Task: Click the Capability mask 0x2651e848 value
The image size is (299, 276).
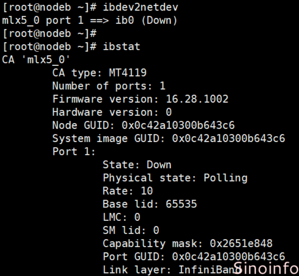Action: [x=241, y=243]
